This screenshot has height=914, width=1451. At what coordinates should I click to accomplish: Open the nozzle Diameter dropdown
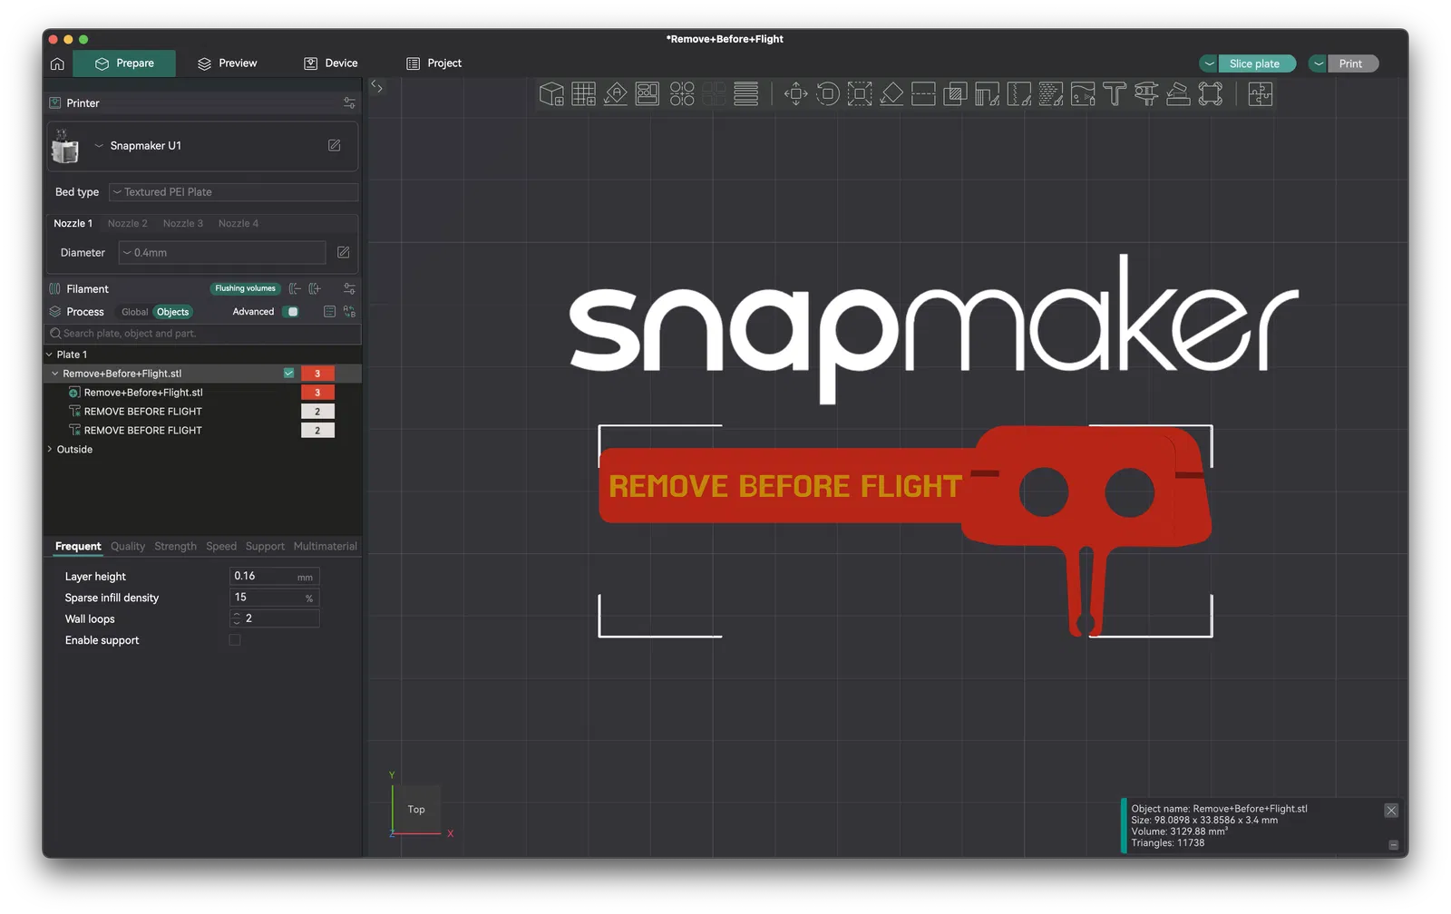coord(222,253)
